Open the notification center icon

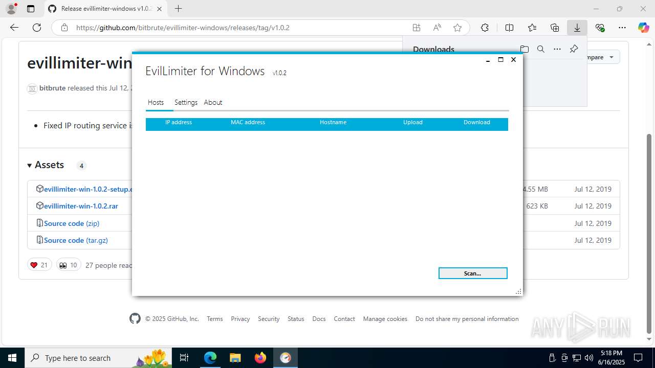point(638,358)
